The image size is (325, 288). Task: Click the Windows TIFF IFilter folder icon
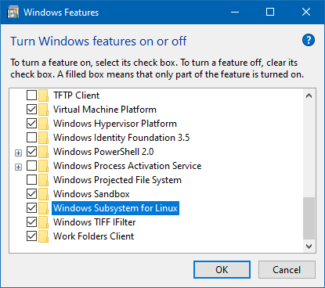coord(43,222)
